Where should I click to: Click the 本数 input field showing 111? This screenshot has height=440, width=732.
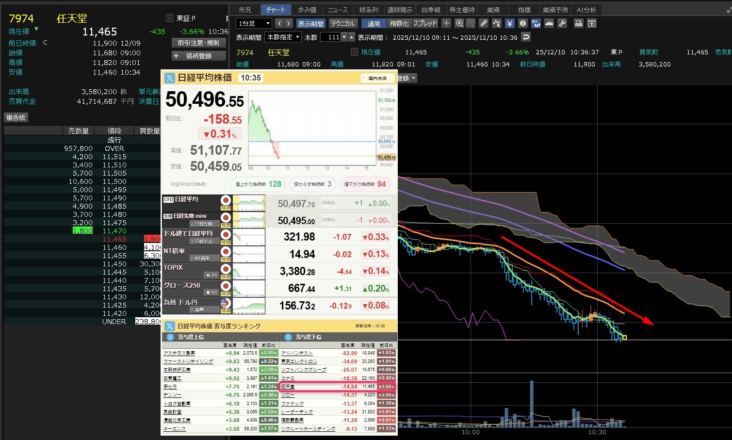[x=330, y=37]
